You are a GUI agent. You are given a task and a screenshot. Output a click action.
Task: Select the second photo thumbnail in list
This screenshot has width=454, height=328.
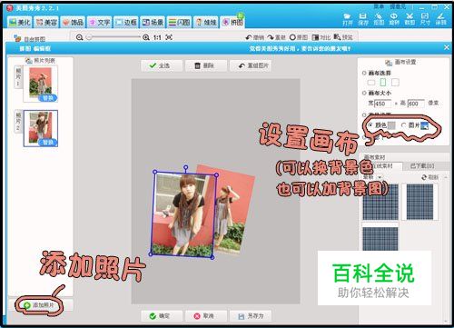pyautogui.click(x=41, y=128)
